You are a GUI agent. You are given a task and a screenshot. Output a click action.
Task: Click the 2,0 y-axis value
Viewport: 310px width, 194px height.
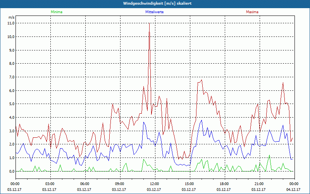pyautogui.click(x=12, y=144)
